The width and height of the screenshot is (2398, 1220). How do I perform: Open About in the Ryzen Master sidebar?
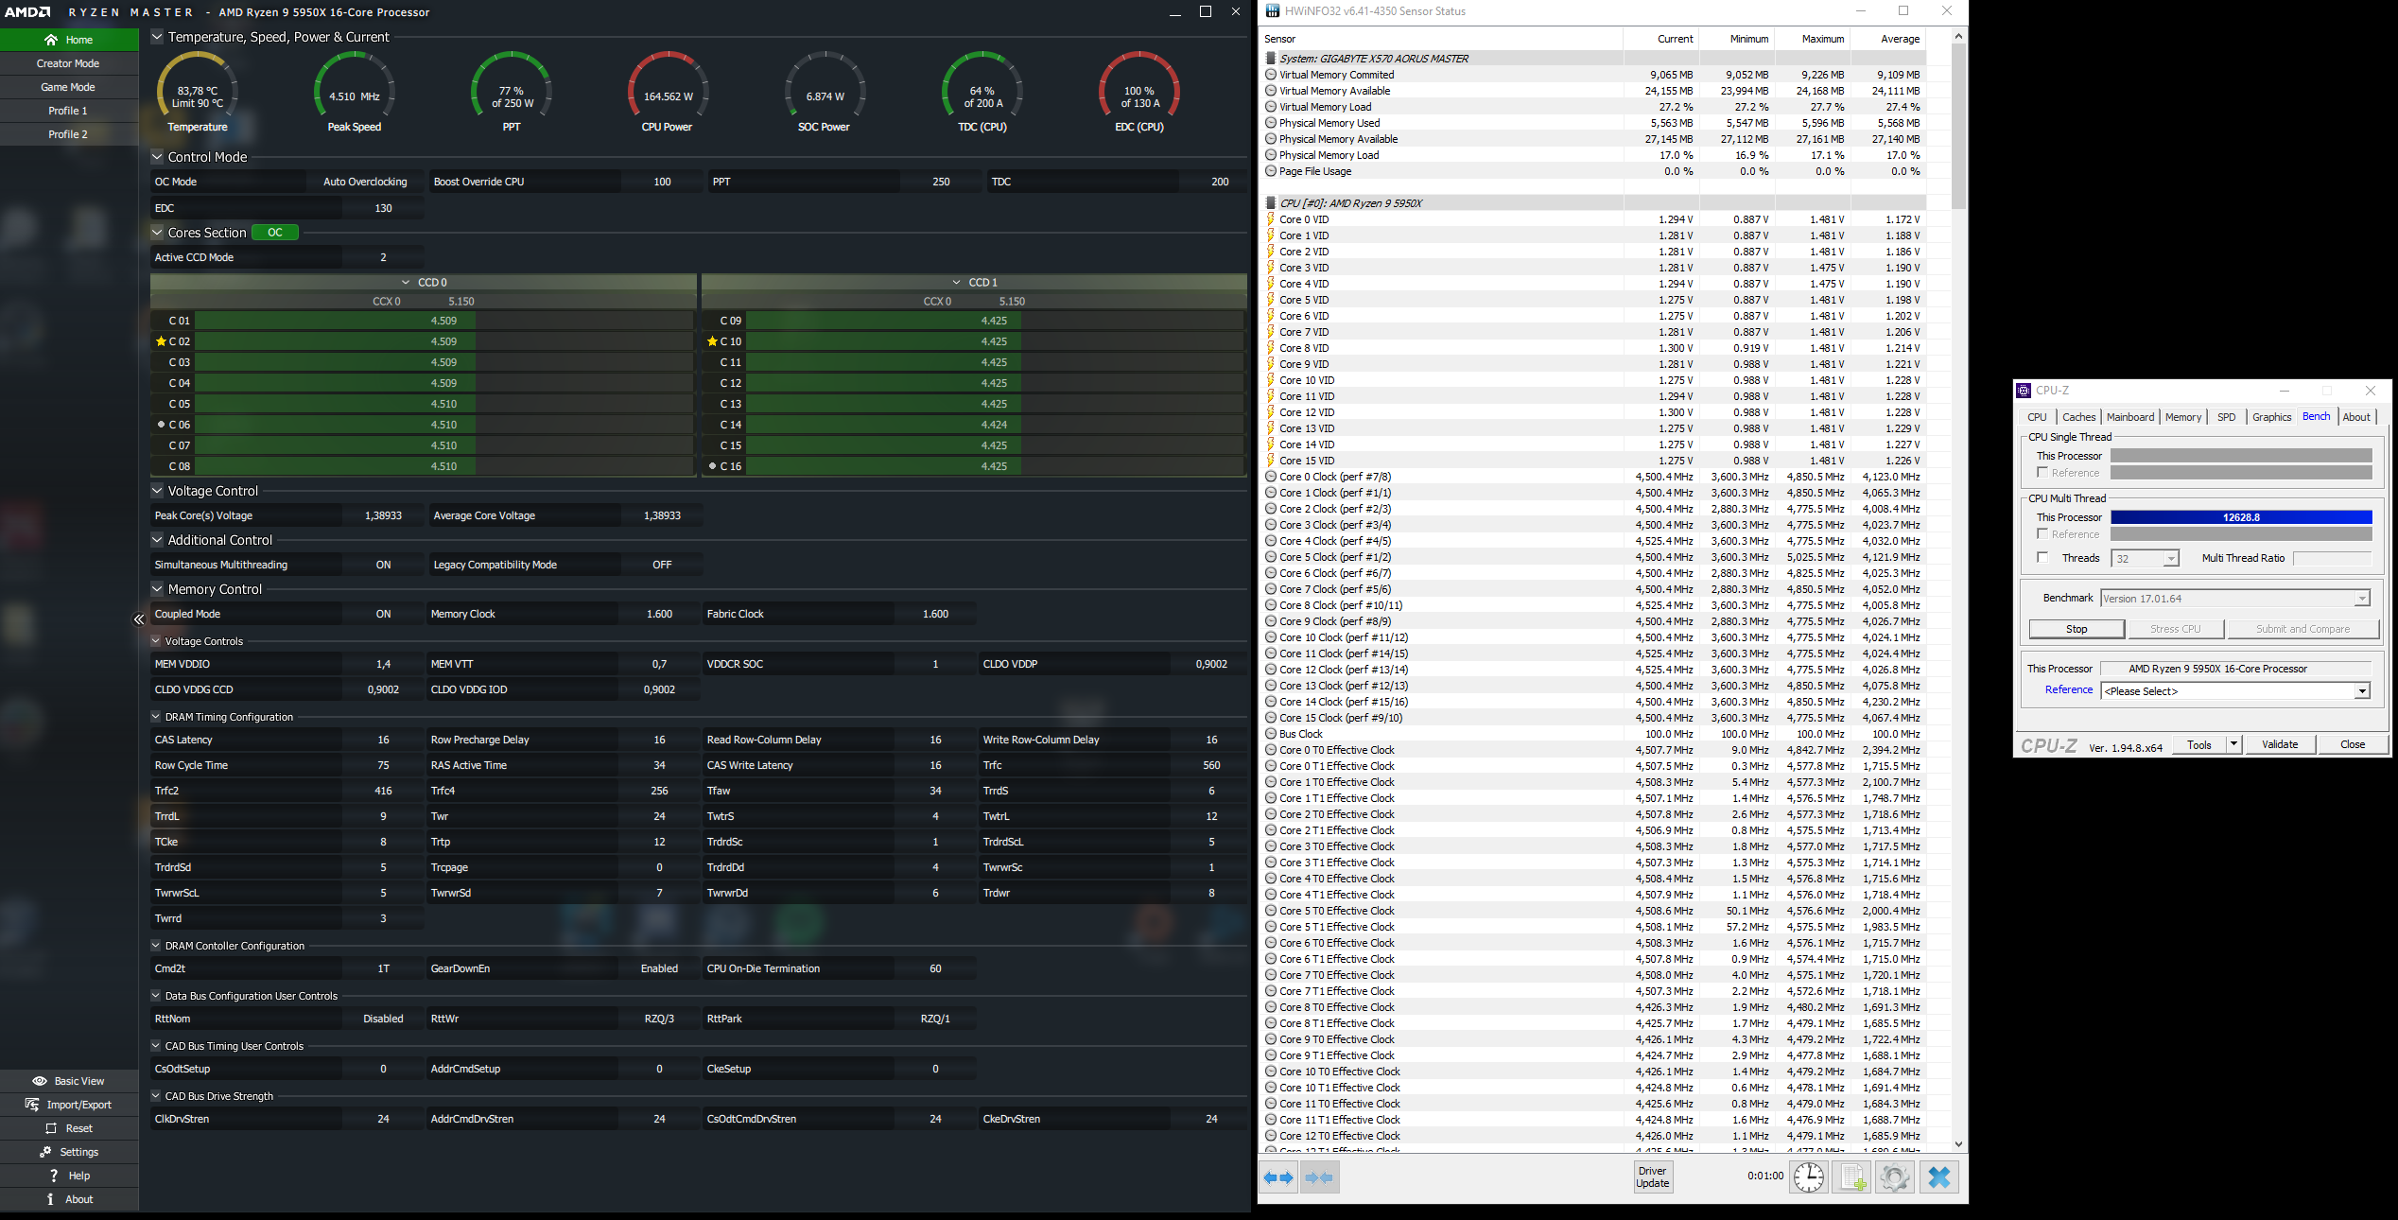pyautogui.click(x=69, y=1199)
